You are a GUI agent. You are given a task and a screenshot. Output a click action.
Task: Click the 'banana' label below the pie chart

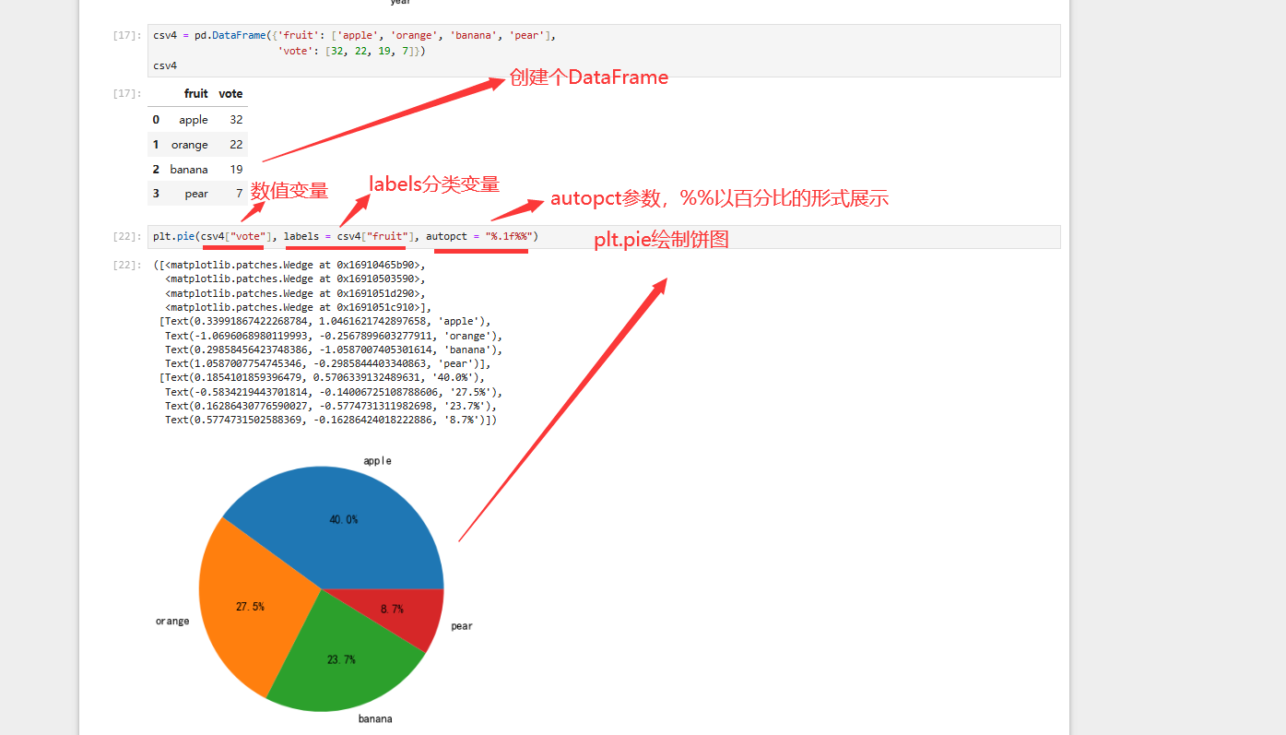tap(375, 718)
